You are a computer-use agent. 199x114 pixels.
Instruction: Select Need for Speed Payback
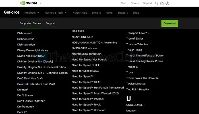88,99
